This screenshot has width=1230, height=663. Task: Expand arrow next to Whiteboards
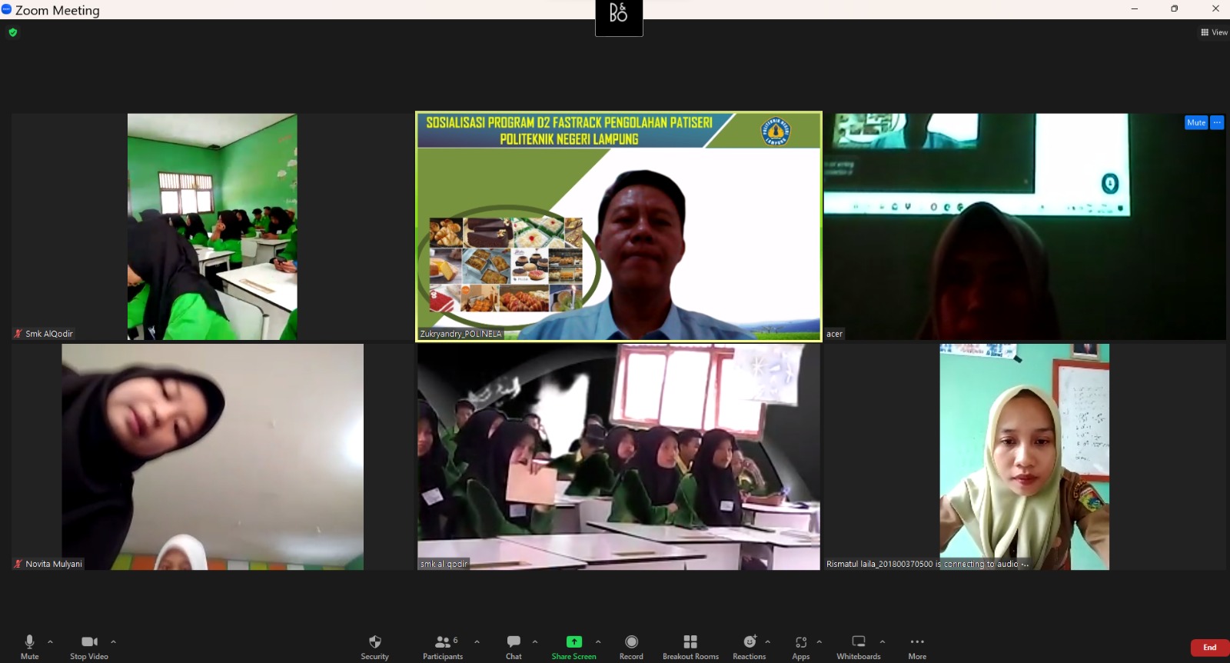(883, 641)
